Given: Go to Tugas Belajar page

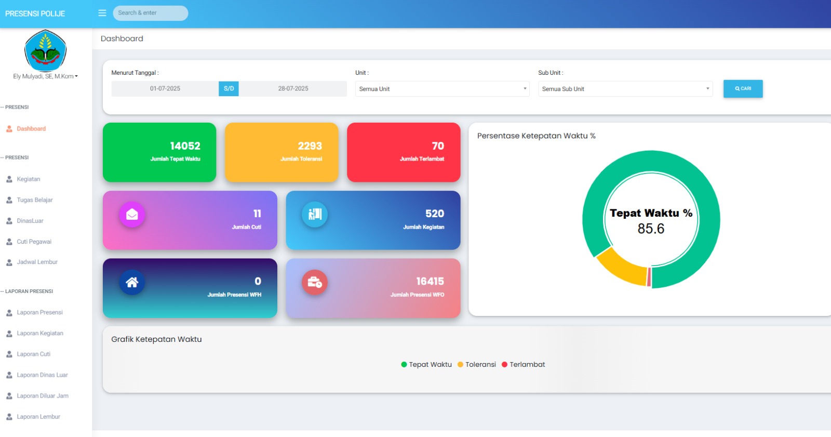Looking at the screenshot, I should [35, 200].
